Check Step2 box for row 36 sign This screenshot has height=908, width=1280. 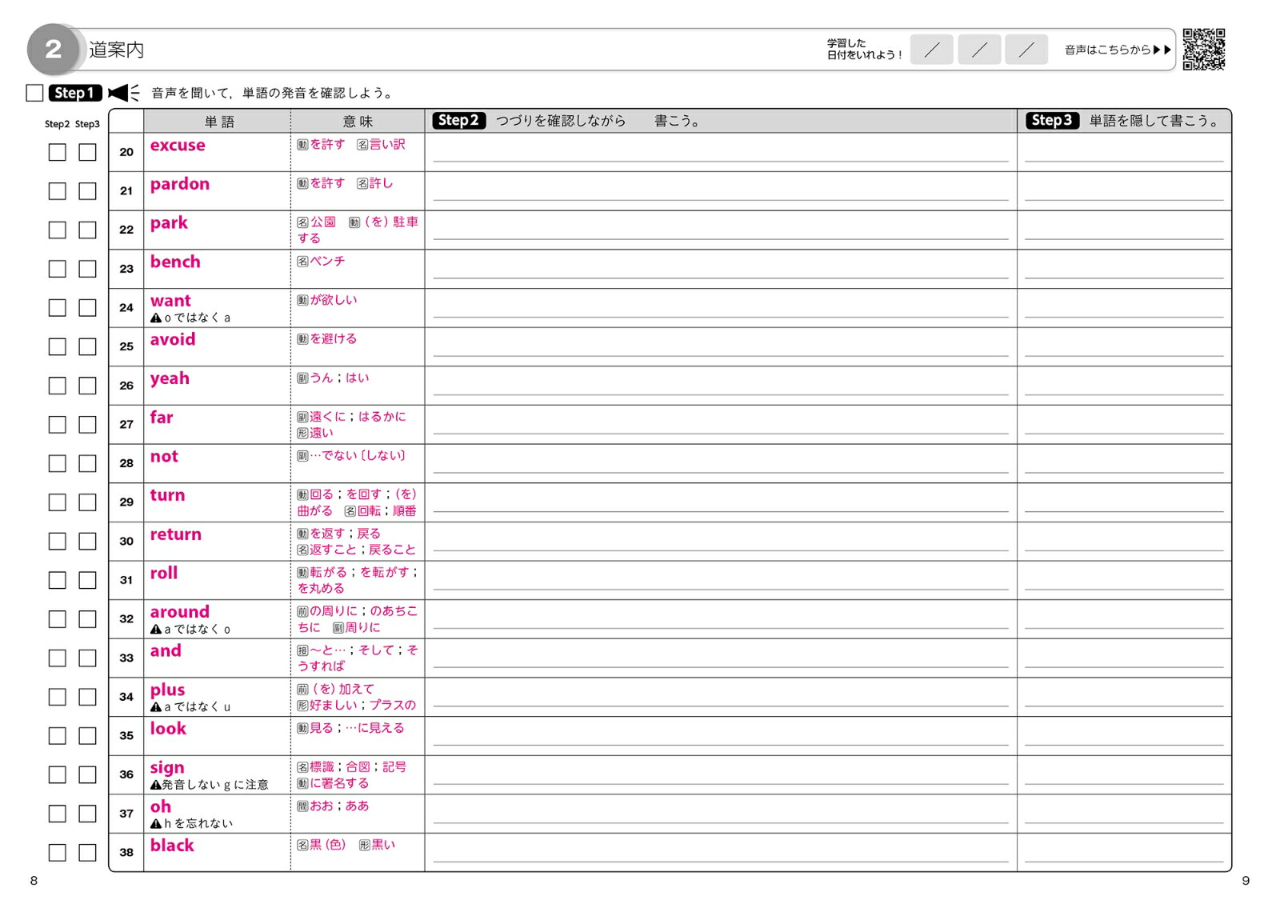(x=57, y=775)
